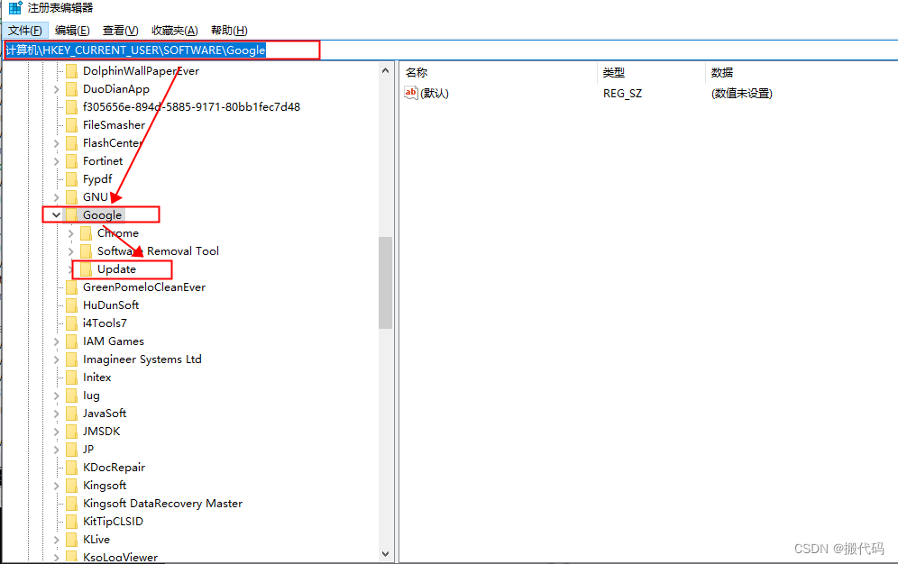Click the tree scrollbar down arrow
Screen dimensions: 898x564
pyautogui.click(x=385, y=554)
